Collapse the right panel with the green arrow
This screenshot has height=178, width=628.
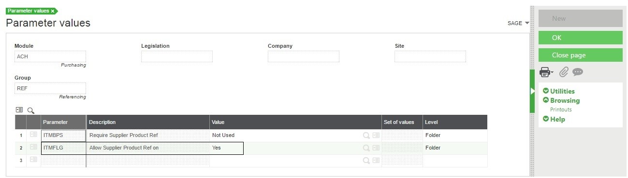532,91
